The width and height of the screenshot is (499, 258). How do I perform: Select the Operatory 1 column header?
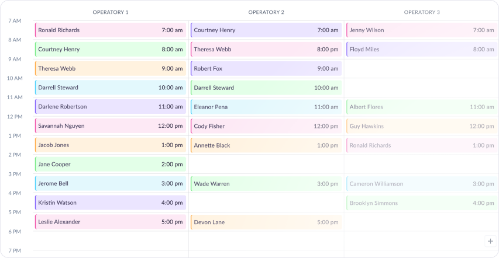coord(111,12)
